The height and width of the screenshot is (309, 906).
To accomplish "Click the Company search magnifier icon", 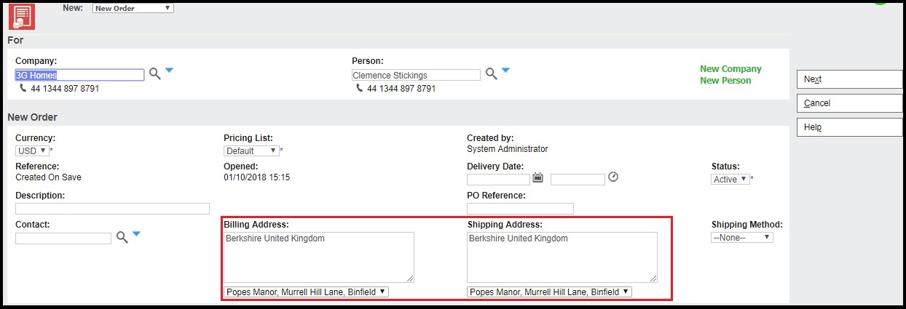I will tap(154, 73).
